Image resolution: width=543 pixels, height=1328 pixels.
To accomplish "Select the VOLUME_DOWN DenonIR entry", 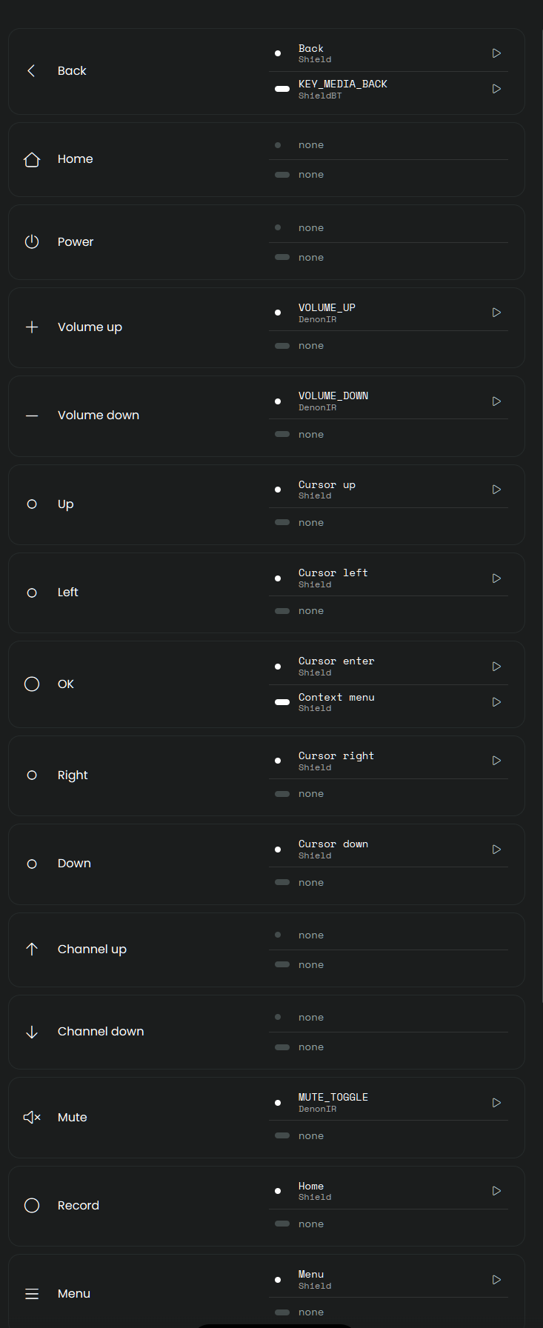I will (x=333, y=401).
